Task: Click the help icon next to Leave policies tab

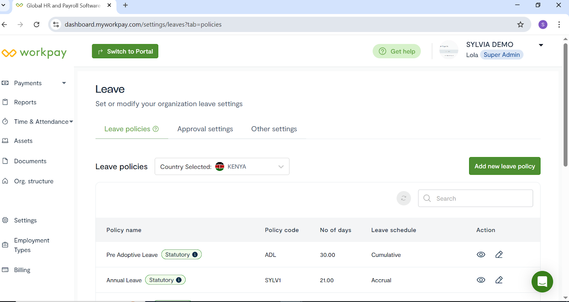Action: (156, 129)
